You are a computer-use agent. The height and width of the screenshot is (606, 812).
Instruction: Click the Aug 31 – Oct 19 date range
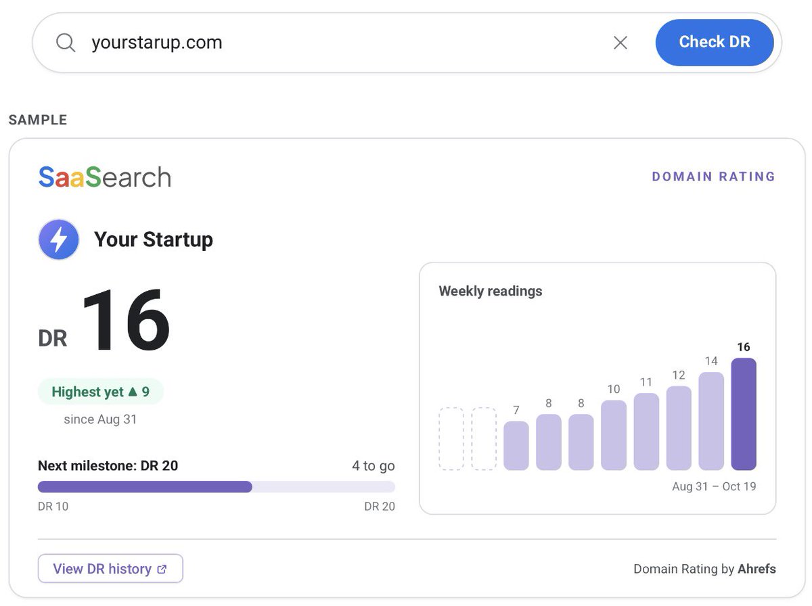coord(714,486)
